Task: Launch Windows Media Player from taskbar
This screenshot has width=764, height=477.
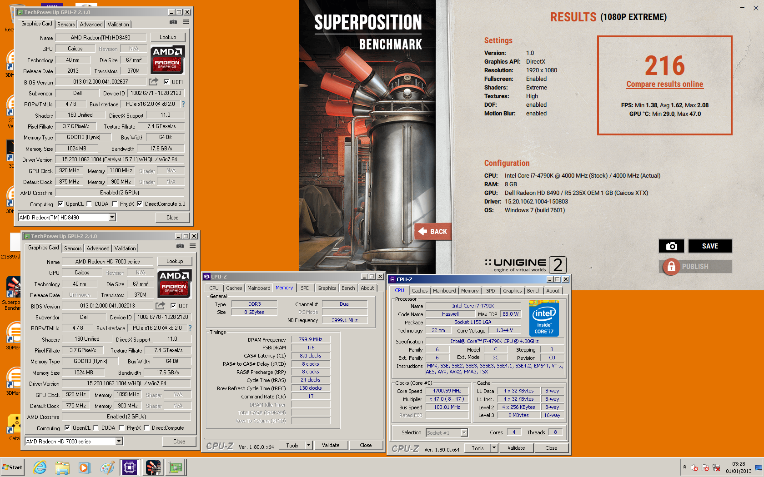Action: click(x=85, y=467)
